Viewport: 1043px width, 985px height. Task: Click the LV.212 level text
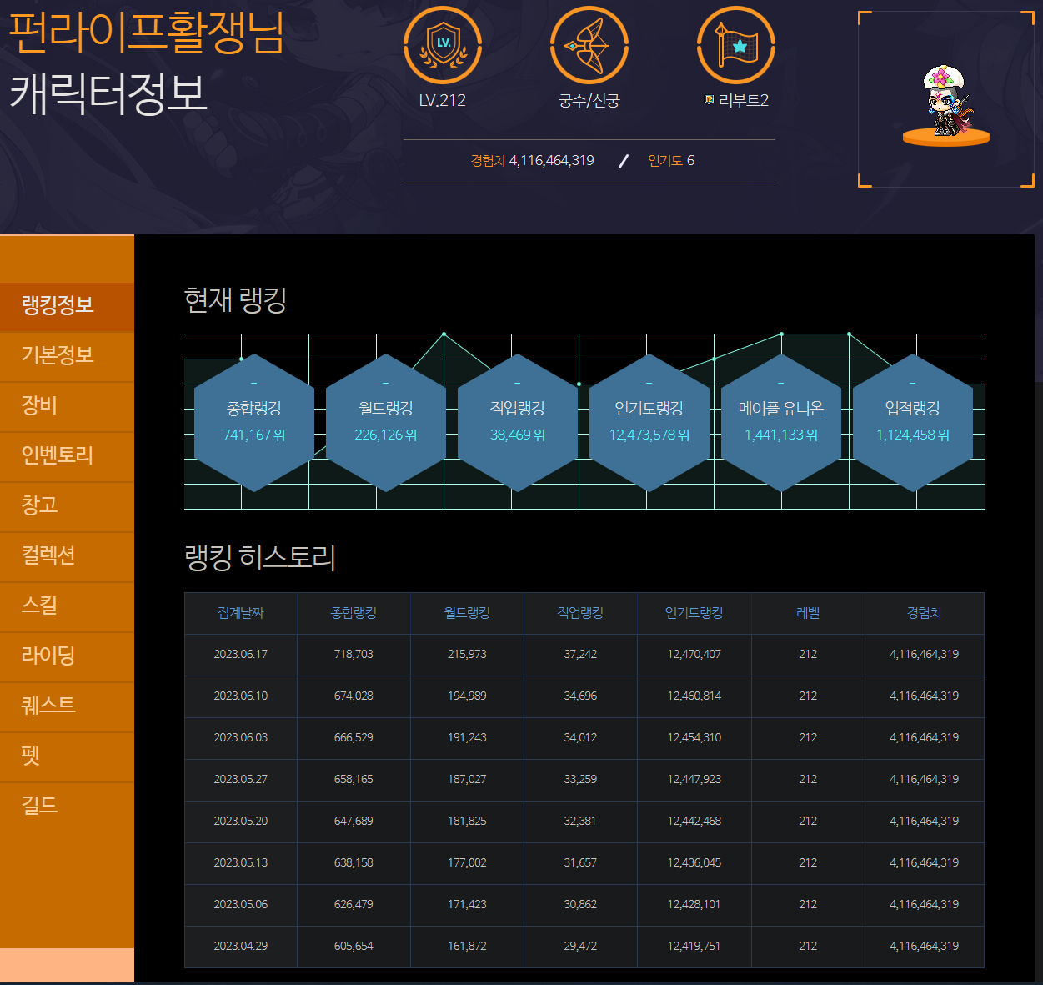point(443,101)
